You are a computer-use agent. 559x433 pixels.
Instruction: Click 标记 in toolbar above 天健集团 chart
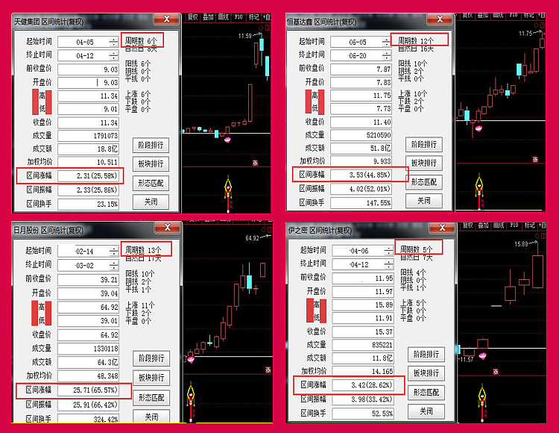coord(255,16)
